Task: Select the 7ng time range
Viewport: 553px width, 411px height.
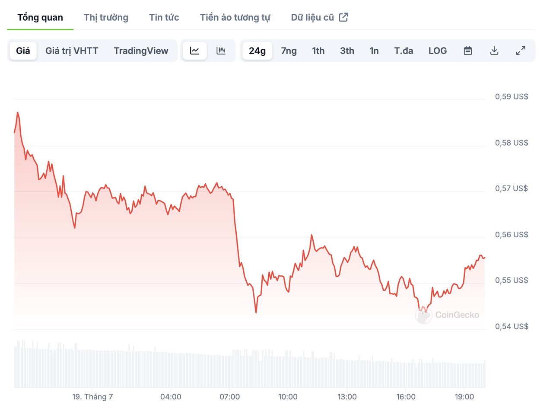Action: pos(289,51)
